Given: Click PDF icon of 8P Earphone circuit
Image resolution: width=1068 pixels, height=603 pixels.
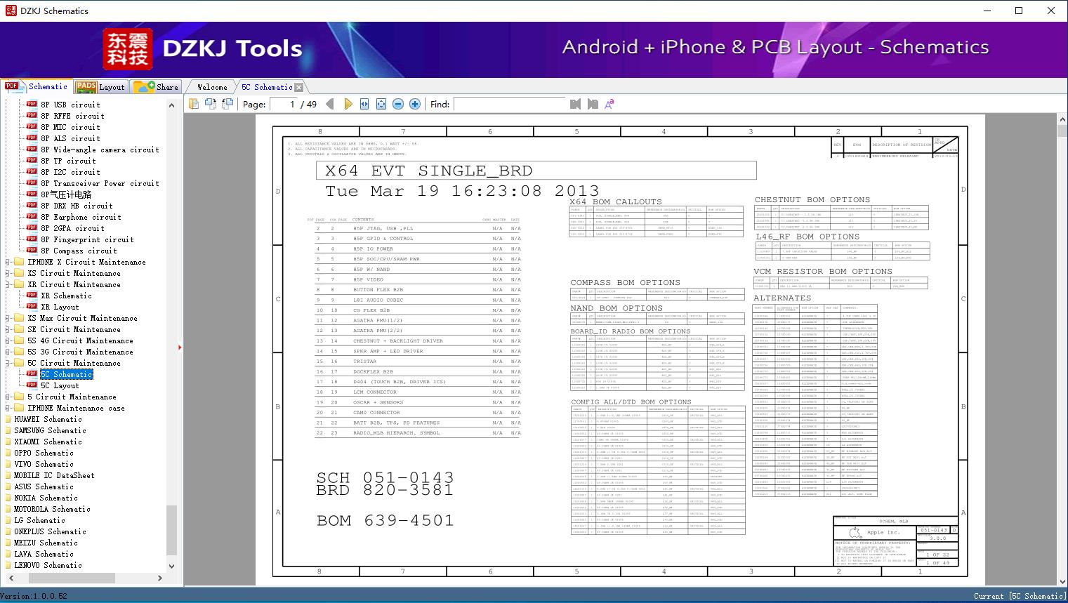Looking at the screenshot, I should [32, 217].
